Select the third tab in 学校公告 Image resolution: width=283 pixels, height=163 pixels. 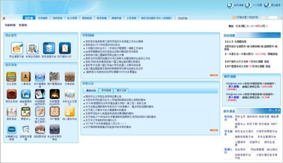121,91
